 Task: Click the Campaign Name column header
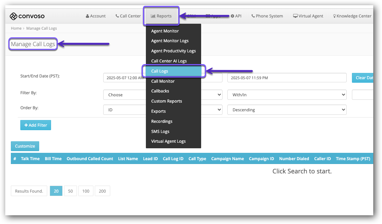[x=227, y=159]
